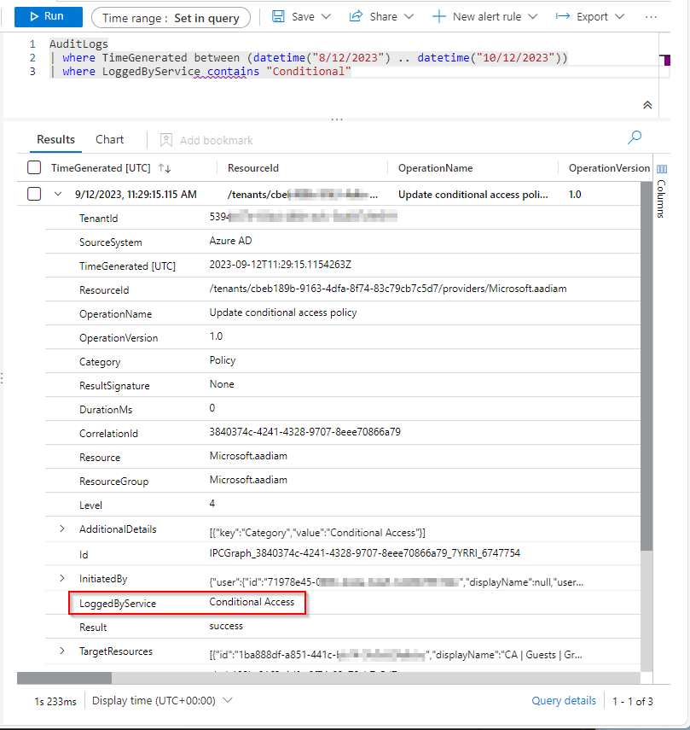Select the Results tab
The height and width of the screenshot is (730, 690).
[x=56, y=139]
